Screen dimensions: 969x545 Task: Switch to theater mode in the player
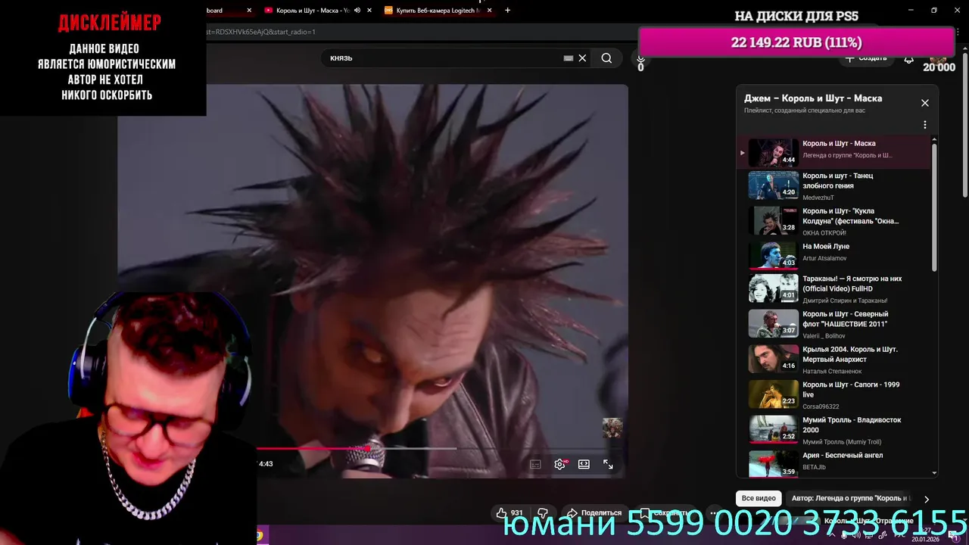[x=584, y=464]
